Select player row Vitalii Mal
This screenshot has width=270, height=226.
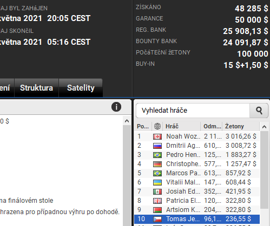pos(197,182)
